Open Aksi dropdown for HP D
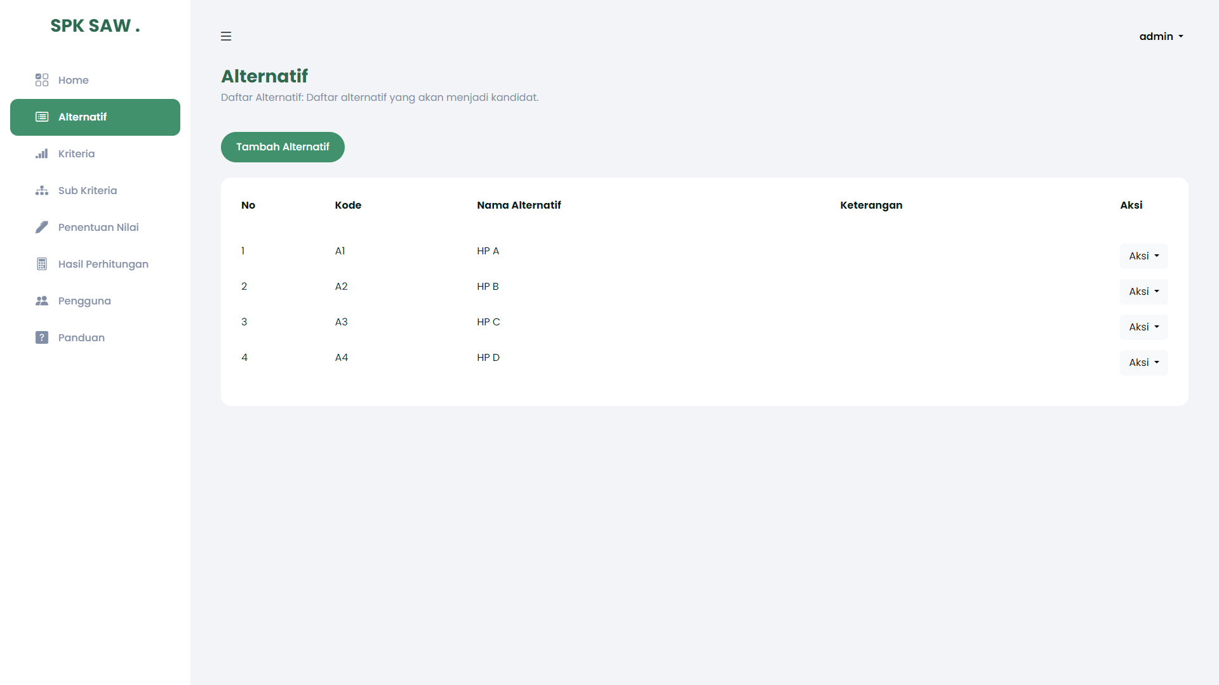This screenshot has width=1219, height=685. pyautogui.click(x=1143, y=363)
